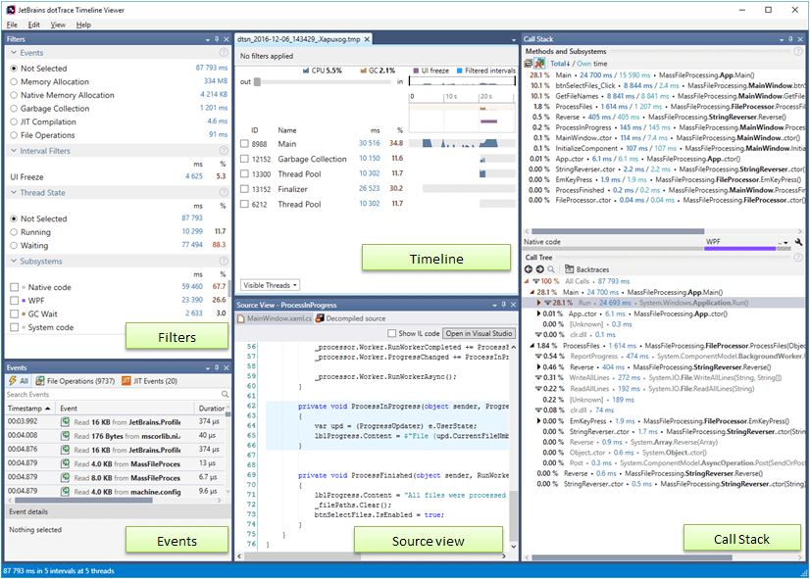The width and height of the screenshot is (810, 579).
Task: Click the Total sort link in Call Stack
Action: 558,63
